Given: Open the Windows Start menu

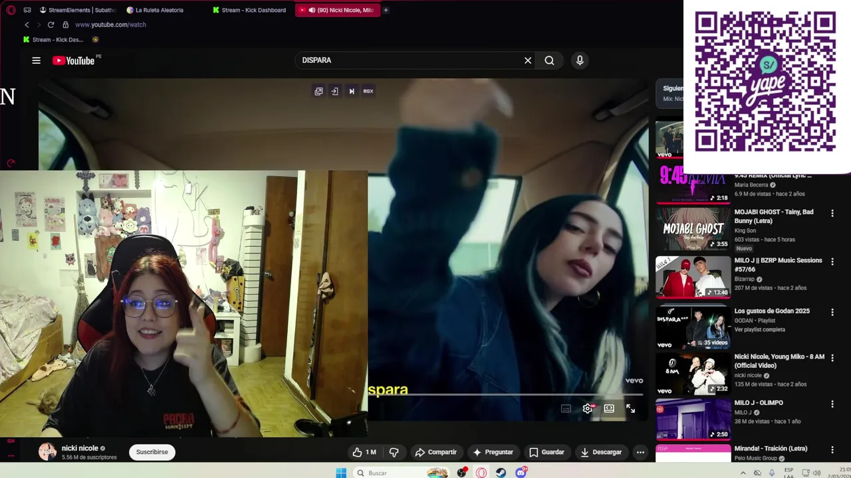Looking at the screenshot, I should click(x=341, y=473).
